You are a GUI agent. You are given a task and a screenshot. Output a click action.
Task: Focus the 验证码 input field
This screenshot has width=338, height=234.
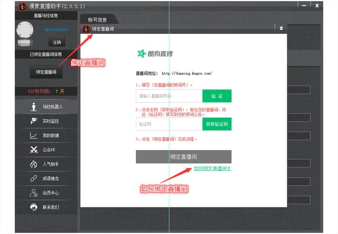coord(168,124)
